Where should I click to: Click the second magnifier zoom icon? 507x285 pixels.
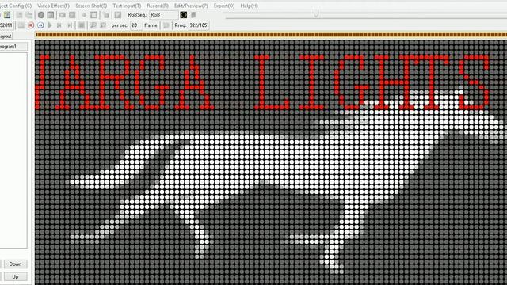[103, 25]
